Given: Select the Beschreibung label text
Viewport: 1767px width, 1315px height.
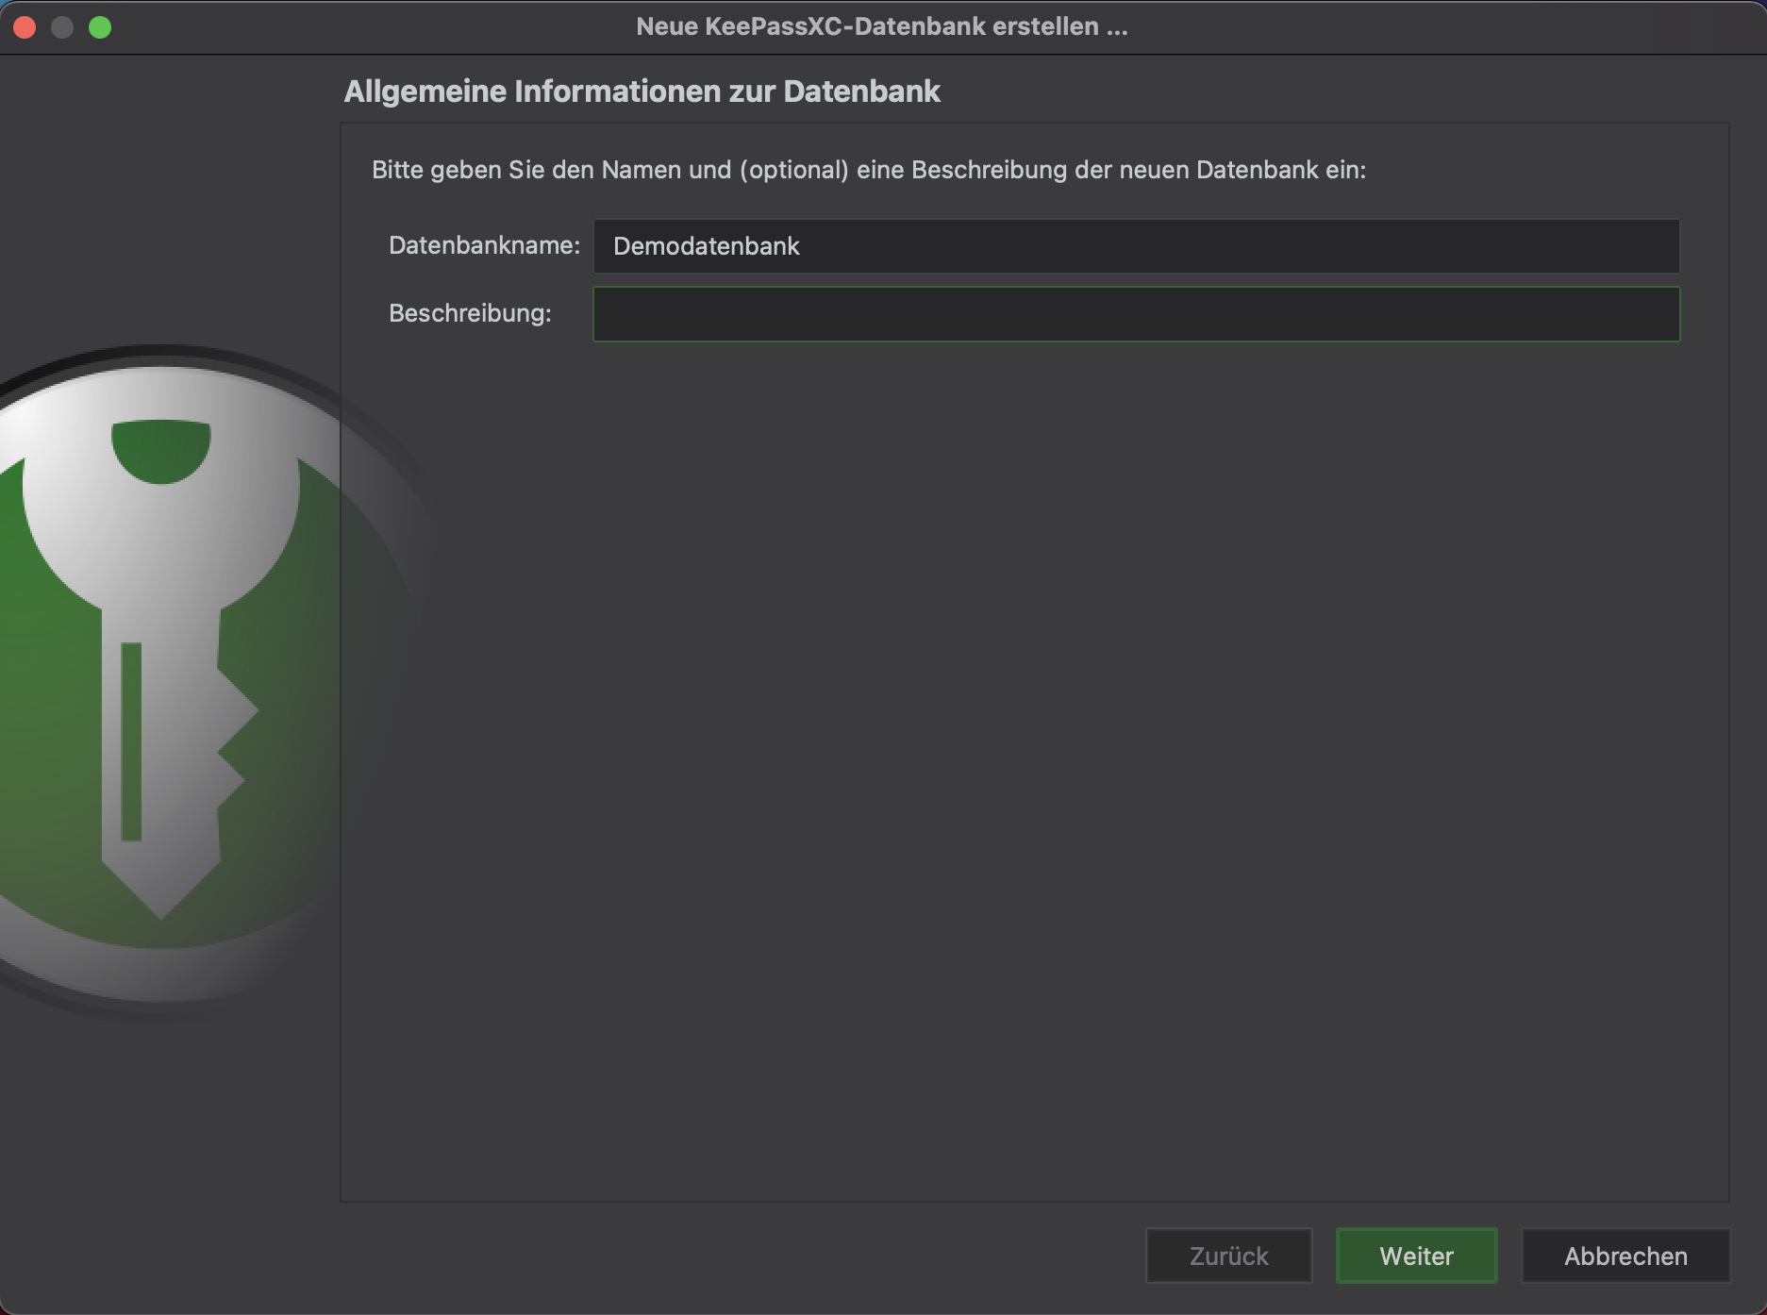Looking at the screenshot, I should pyautogui.click(x=469, y=313).
